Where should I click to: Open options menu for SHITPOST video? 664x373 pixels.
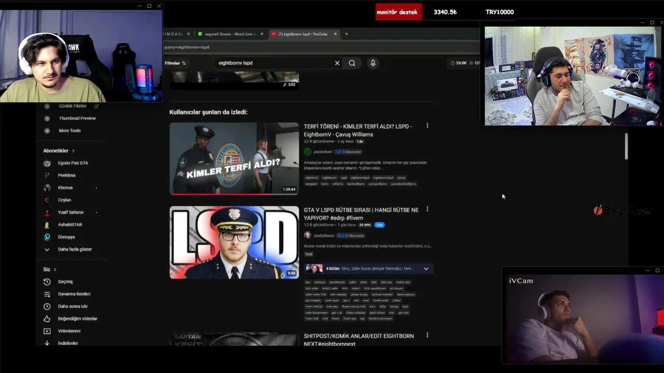427,335
